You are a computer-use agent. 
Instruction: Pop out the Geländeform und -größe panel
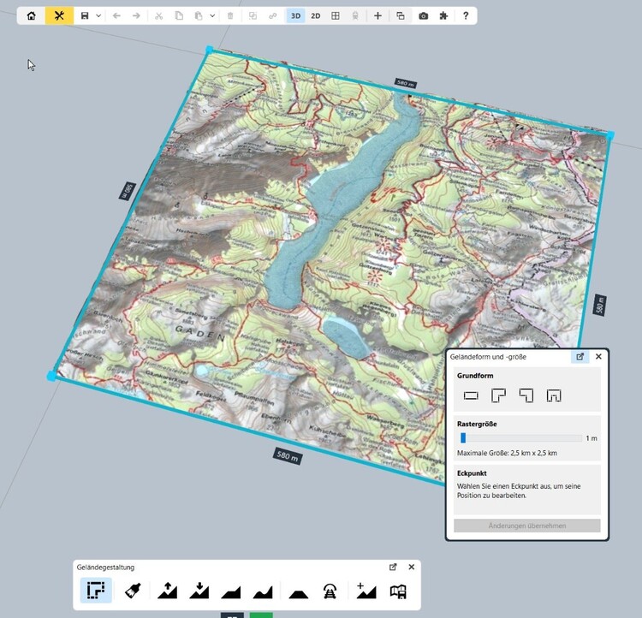point(580,357)
